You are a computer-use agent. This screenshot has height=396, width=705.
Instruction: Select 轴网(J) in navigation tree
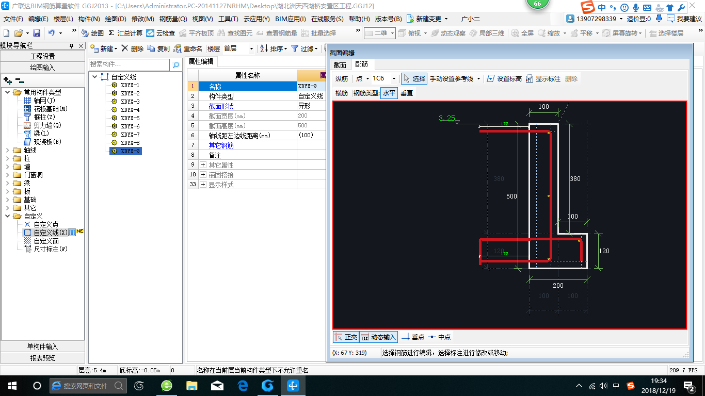point(44,101)
